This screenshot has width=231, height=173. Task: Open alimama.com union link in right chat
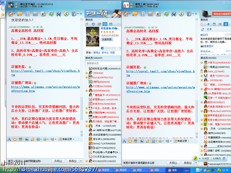pos(161,89)
